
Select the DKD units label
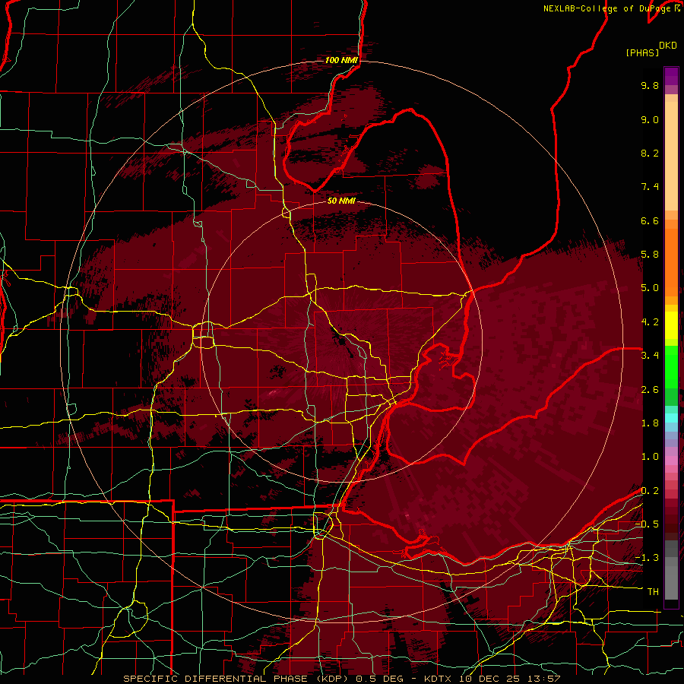668,46
